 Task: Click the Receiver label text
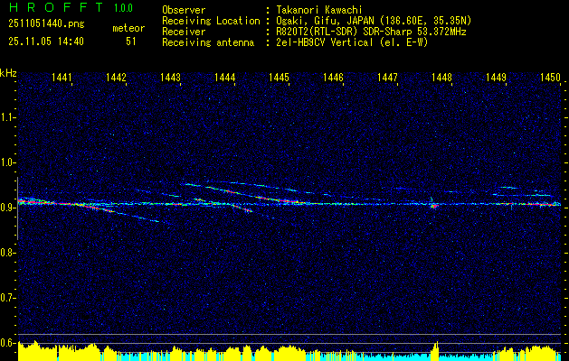[x=184, y=32]
